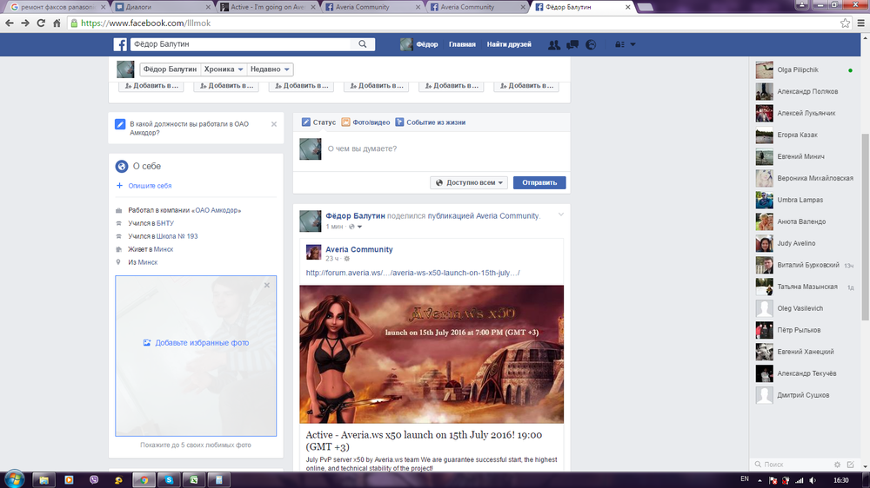Close the featured photos box
The image size is (870, 488).
pos(267,286)
